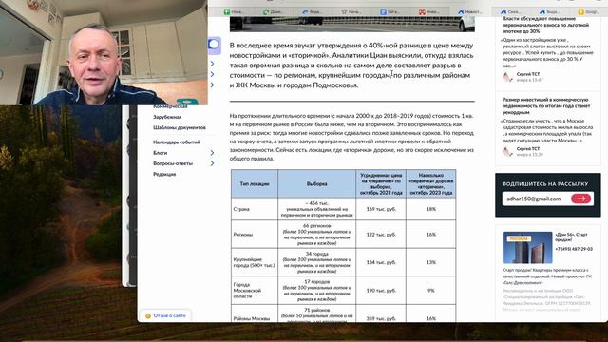
Task: Click the Выборка table header
Action: click(x=316, y=183)
